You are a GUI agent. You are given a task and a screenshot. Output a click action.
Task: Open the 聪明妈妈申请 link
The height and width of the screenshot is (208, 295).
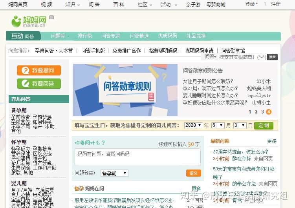199,51
